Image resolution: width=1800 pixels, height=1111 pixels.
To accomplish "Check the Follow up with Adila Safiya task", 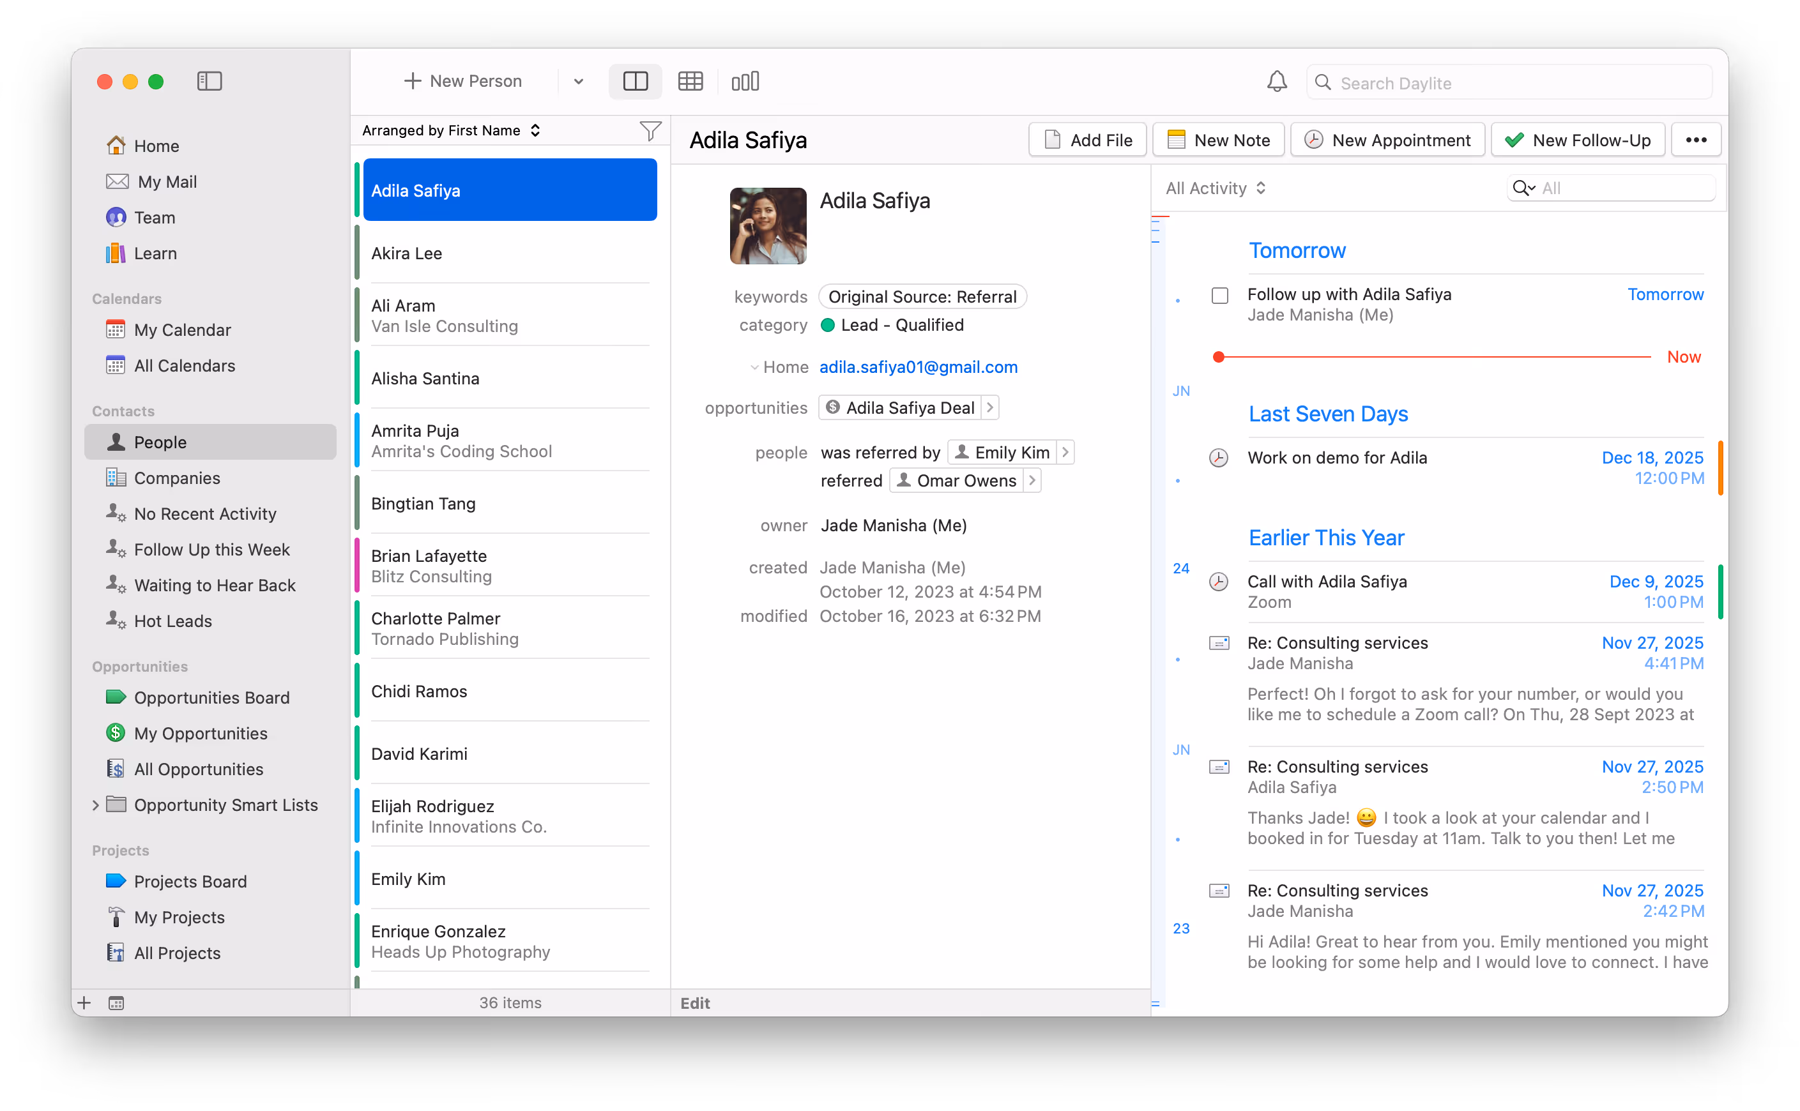I will 1219,296.
